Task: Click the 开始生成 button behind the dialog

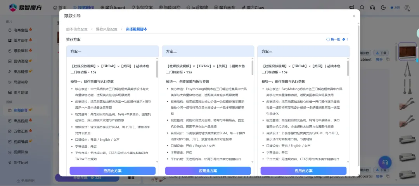Action: 87,178
